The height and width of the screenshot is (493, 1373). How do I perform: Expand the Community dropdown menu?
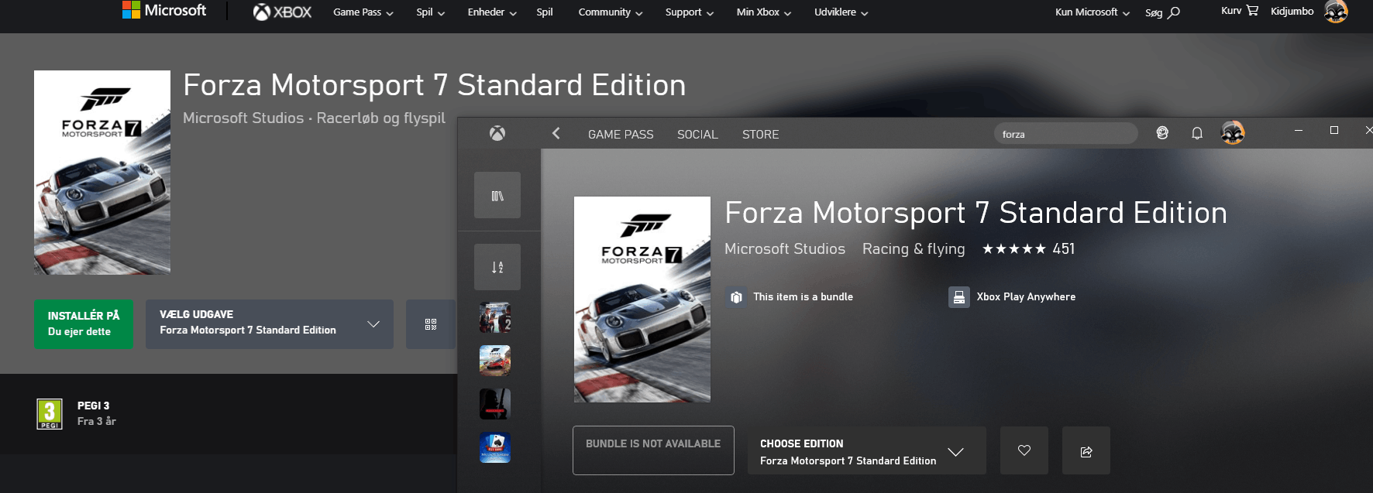pyautogui.click(x=611, y=12)
